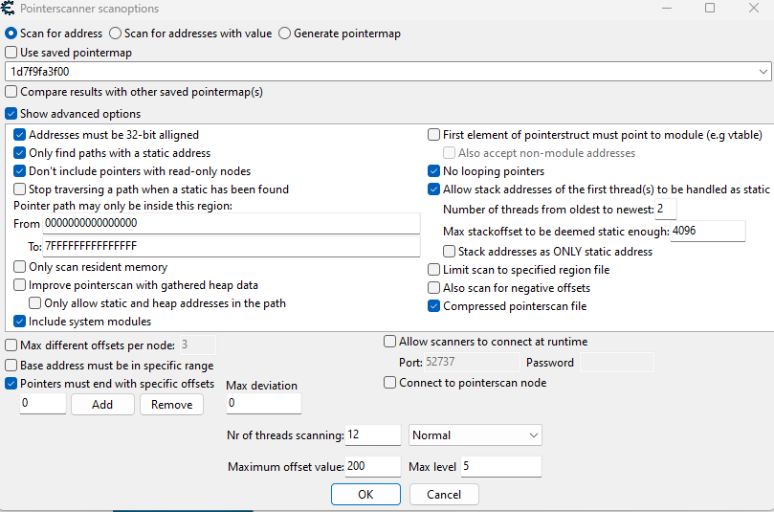This screenshot has width=774, height=512.
Task: Click the Cheat Engine icon in title bar
Action: click(9, 8)
